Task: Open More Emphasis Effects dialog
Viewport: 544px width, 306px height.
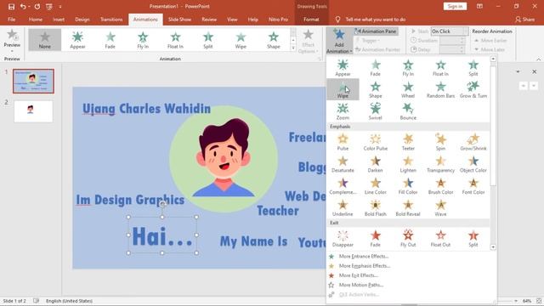Action: pyautogui.click(x=365, y=266)
